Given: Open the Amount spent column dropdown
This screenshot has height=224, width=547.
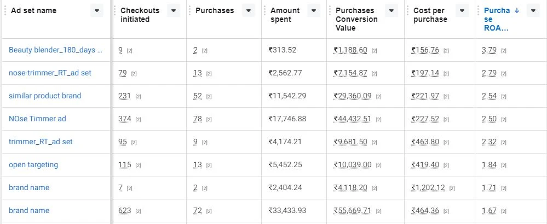Looking at the screenshot, I should [314, 10].
